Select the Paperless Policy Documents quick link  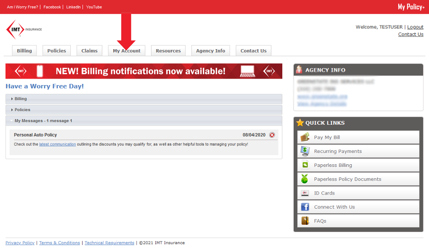[358, 179]
